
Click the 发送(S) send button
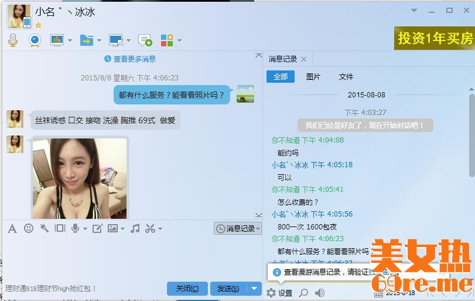coord(228,288)
